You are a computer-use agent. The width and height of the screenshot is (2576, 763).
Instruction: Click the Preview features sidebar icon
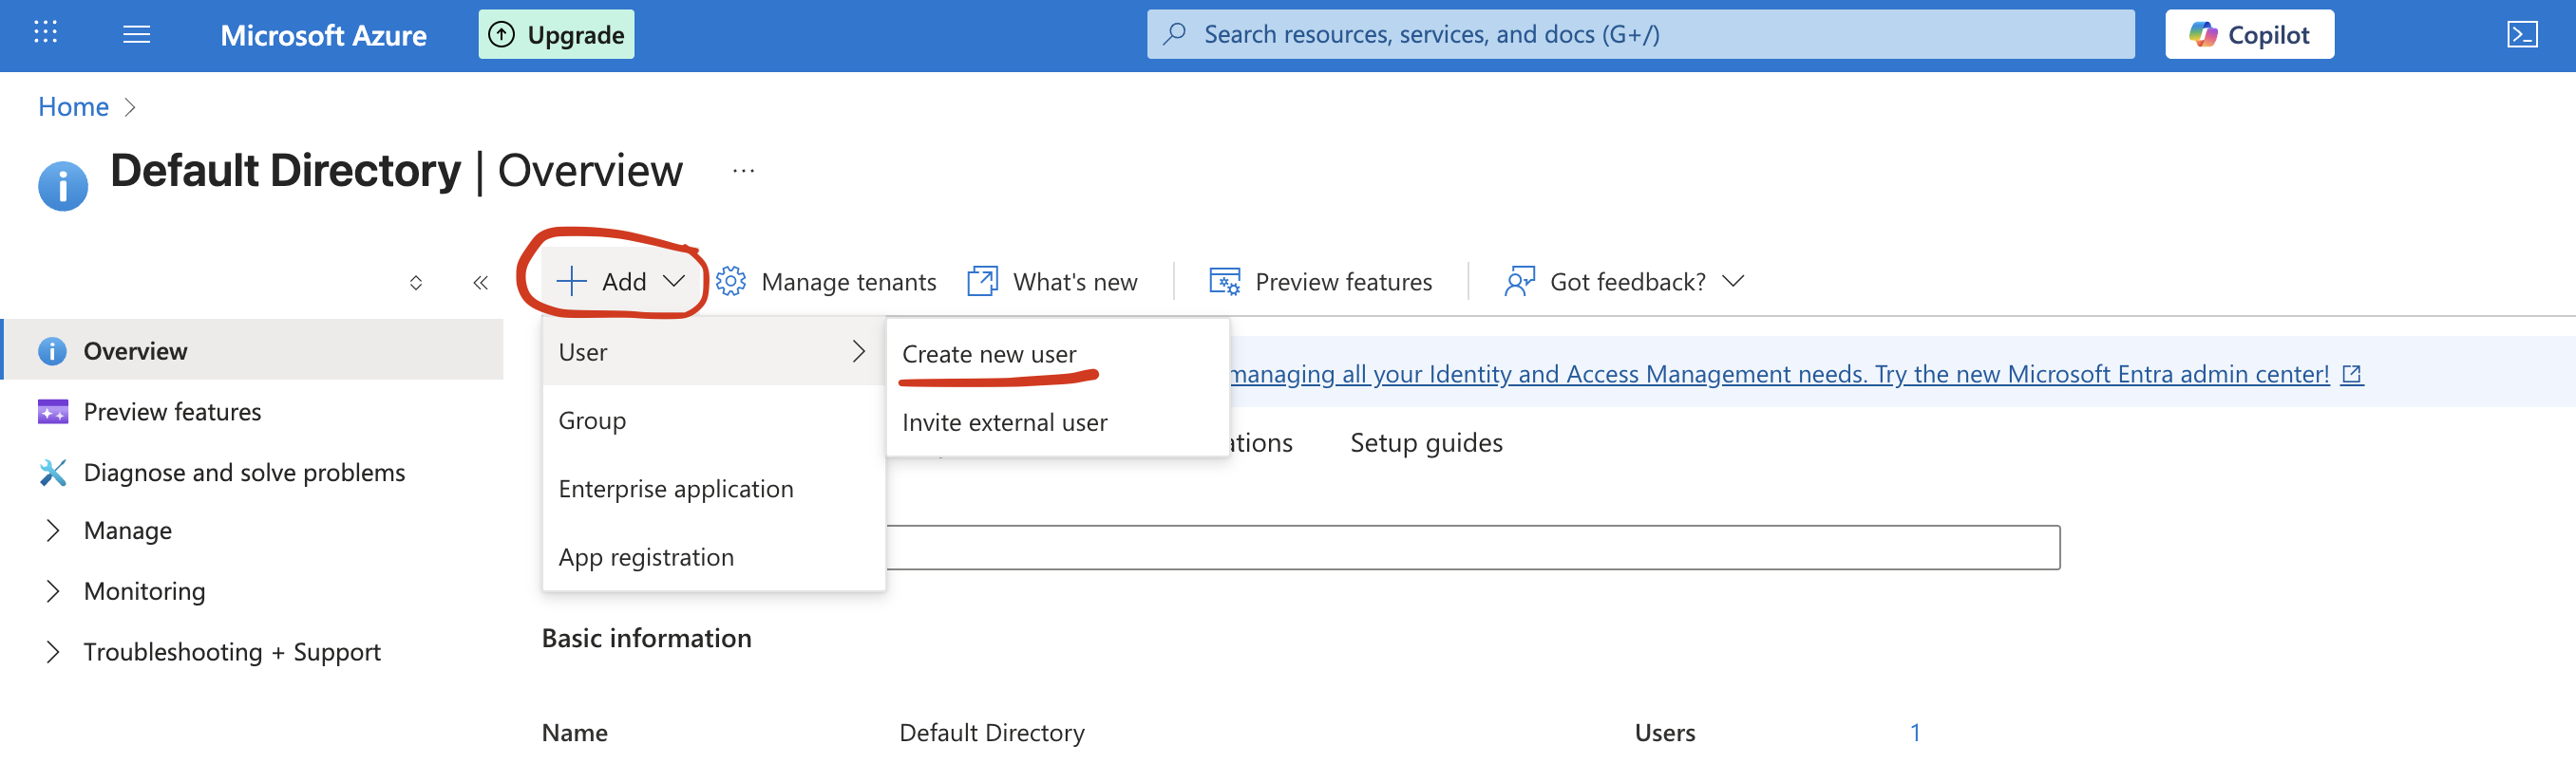[53, 412]
